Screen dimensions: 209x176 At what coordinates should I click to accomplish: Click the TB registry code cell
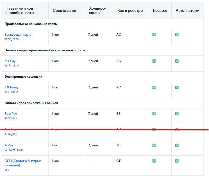tap(118, 145)
